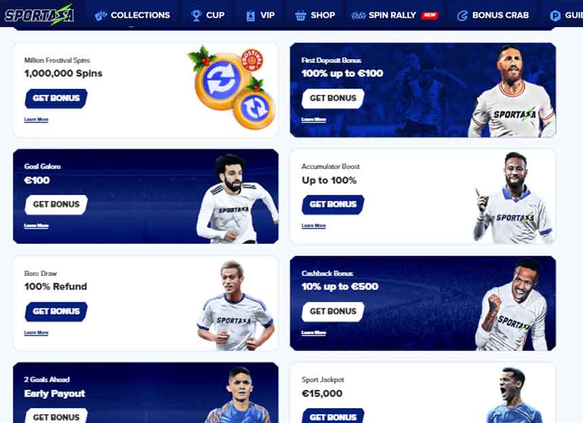This screenshot has width=583, height=423.
Task: Get the Goal Galore bonus
Action: 56,205
